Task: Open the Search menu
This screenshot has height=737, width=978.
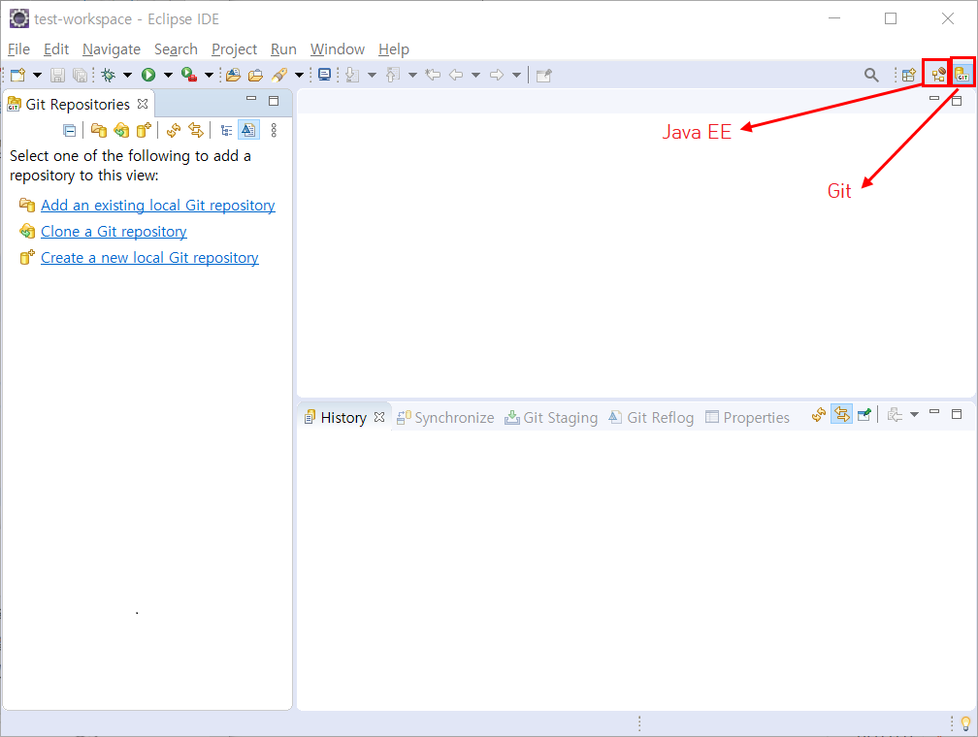Action: (176, 49)
